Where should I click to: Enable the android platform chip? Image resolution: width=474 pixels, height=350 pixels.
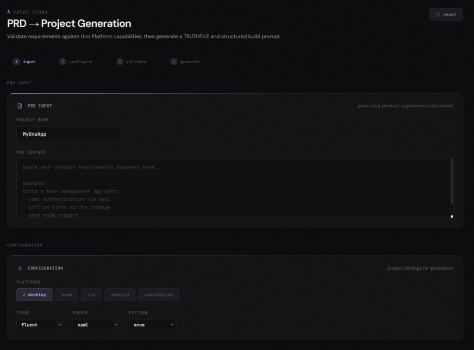120,295
